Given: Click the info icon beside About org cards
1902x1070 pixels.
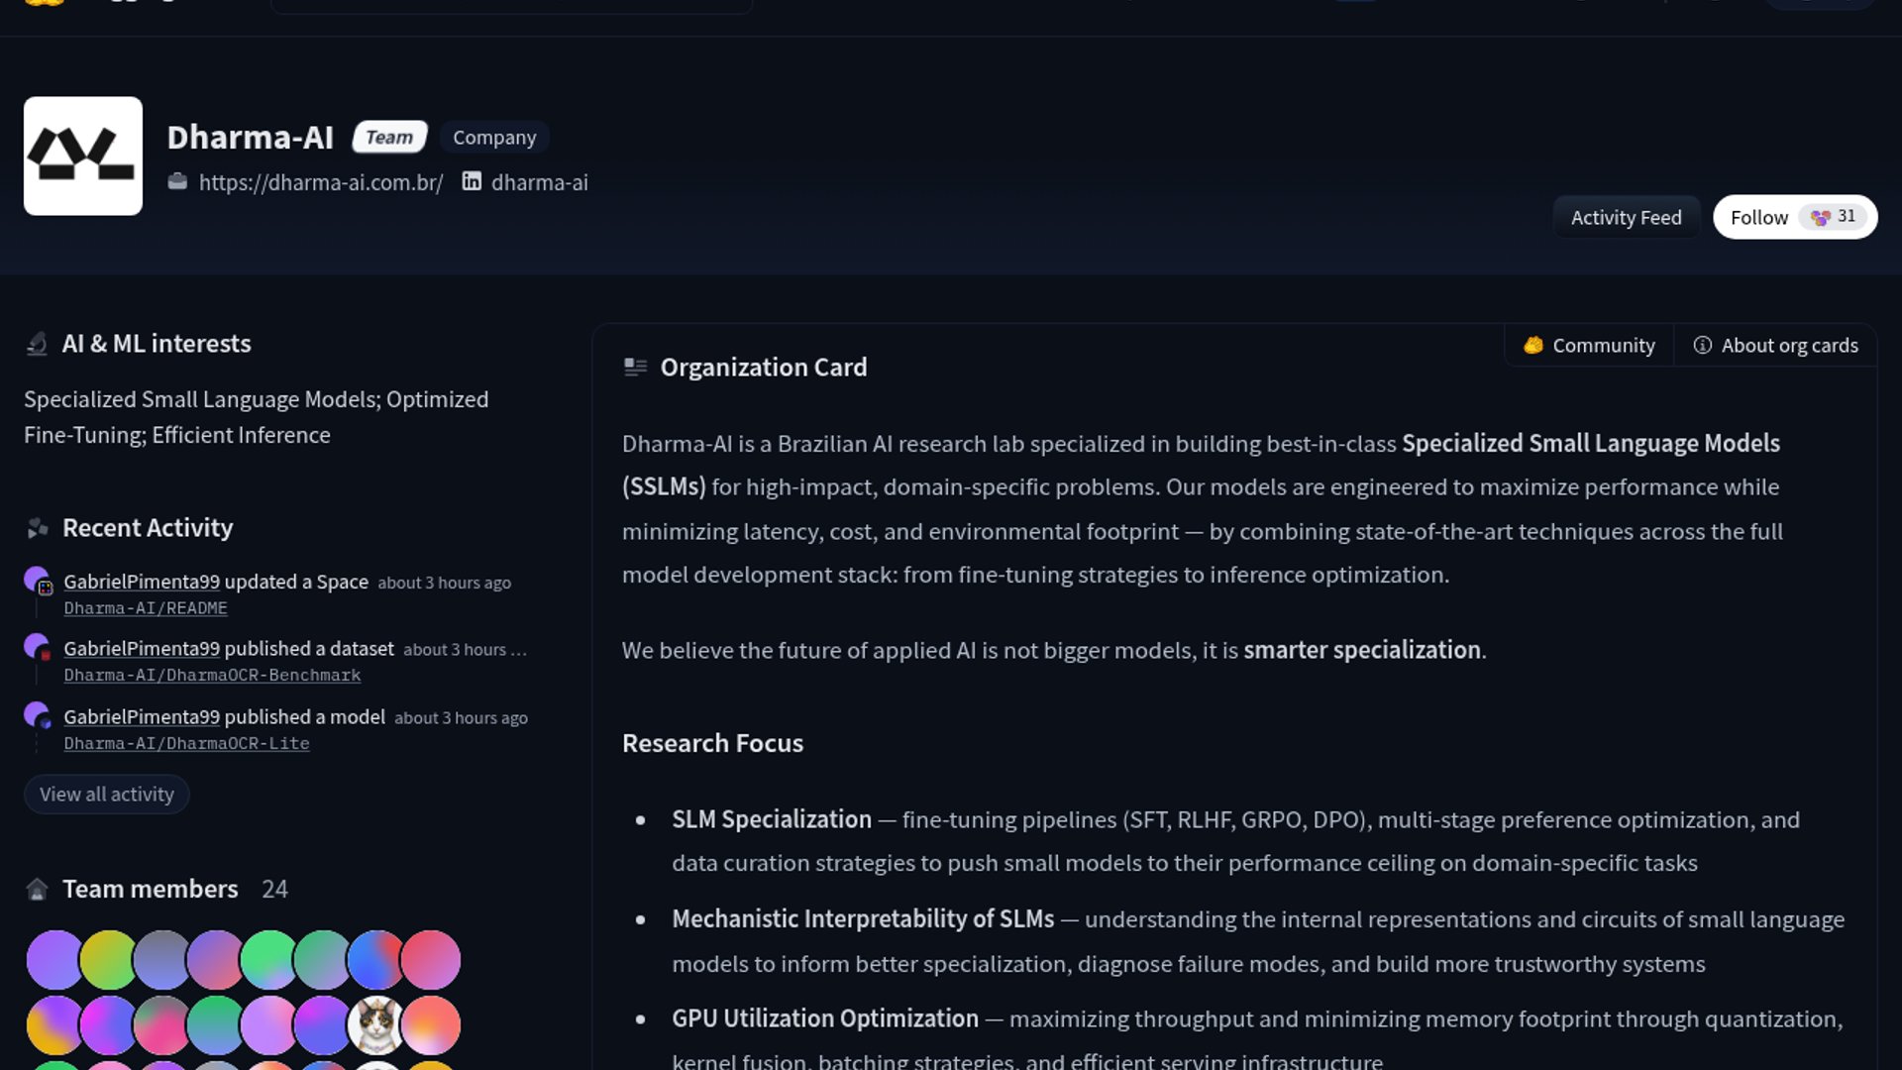Looking at the screenshot, I should 1702,345.
